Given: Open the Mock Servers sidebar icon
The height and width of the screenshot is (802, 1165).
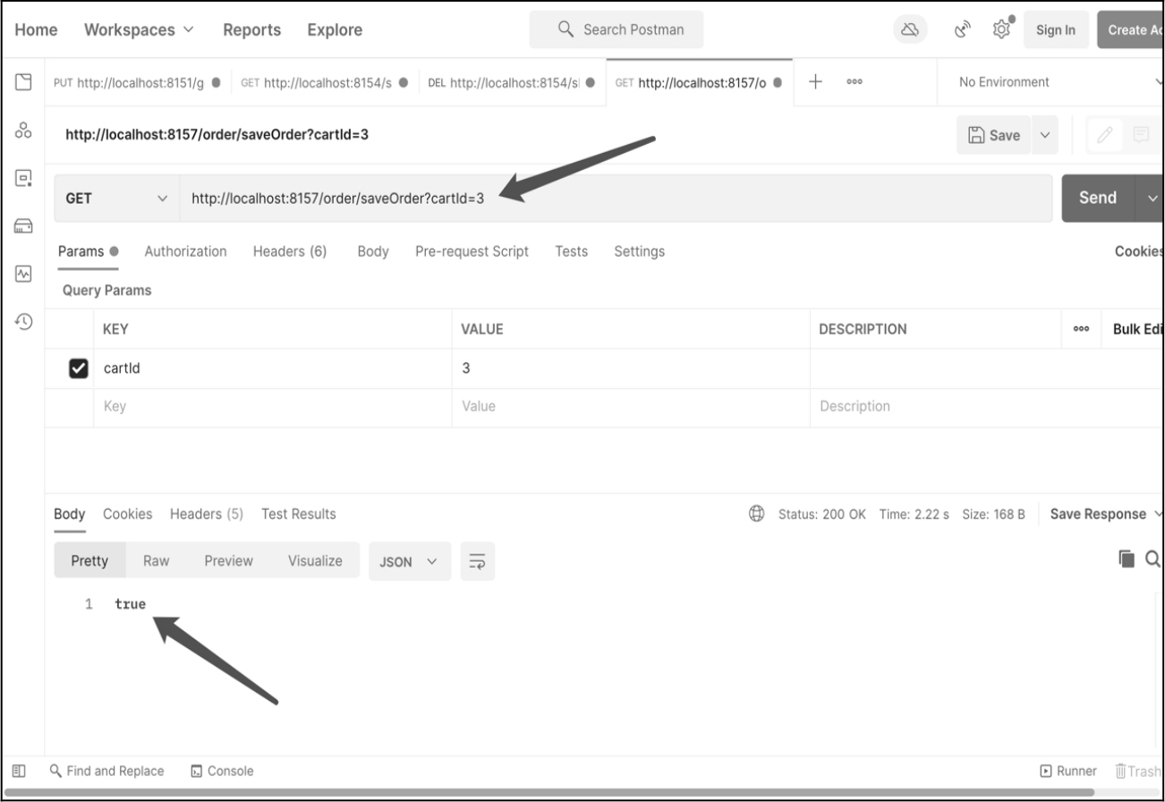Looking at the screenshot, I should pos(21,226).
